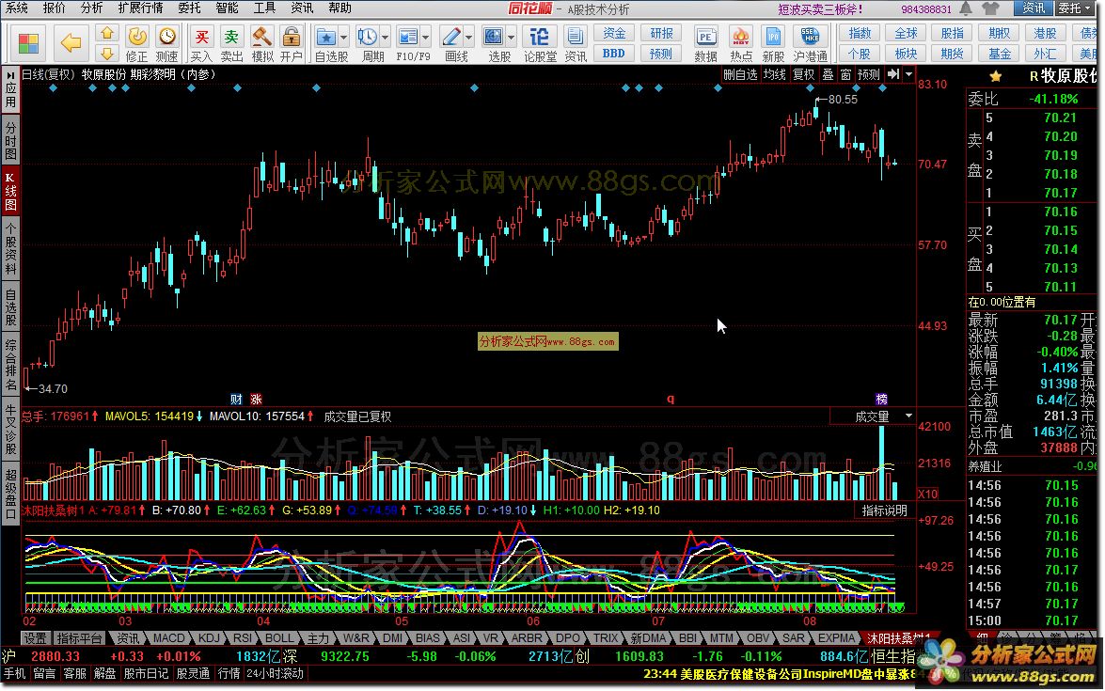Open the 系统 menu
This screenshot has height=691, width=1105.
[x=17, y=8]
